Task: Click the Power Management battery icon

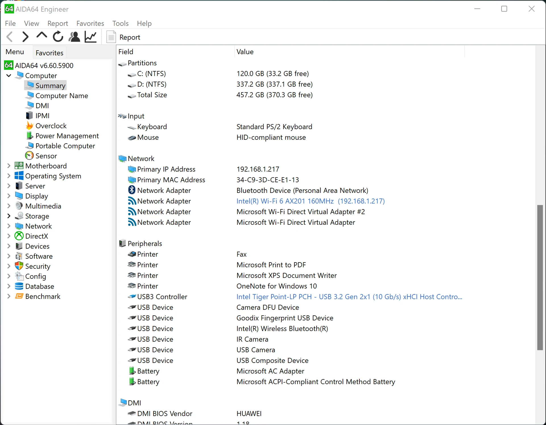Action: pyautogui.click(x=30, y=136)
